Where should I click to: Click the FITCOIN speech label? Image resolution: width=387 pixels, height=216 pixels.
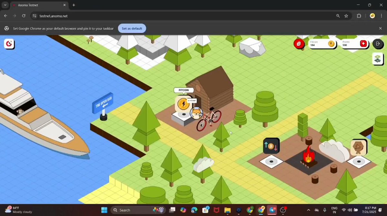coord(184,90)
